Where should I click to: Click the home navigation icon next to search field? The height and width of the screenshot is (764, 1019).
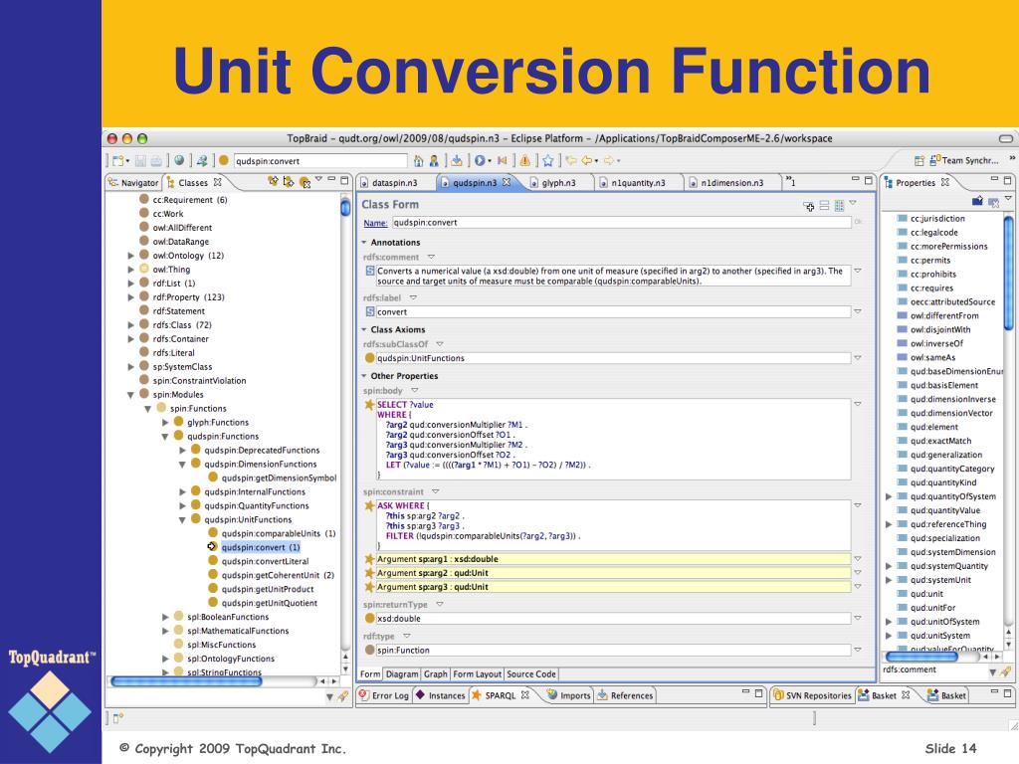click(419, 160)
